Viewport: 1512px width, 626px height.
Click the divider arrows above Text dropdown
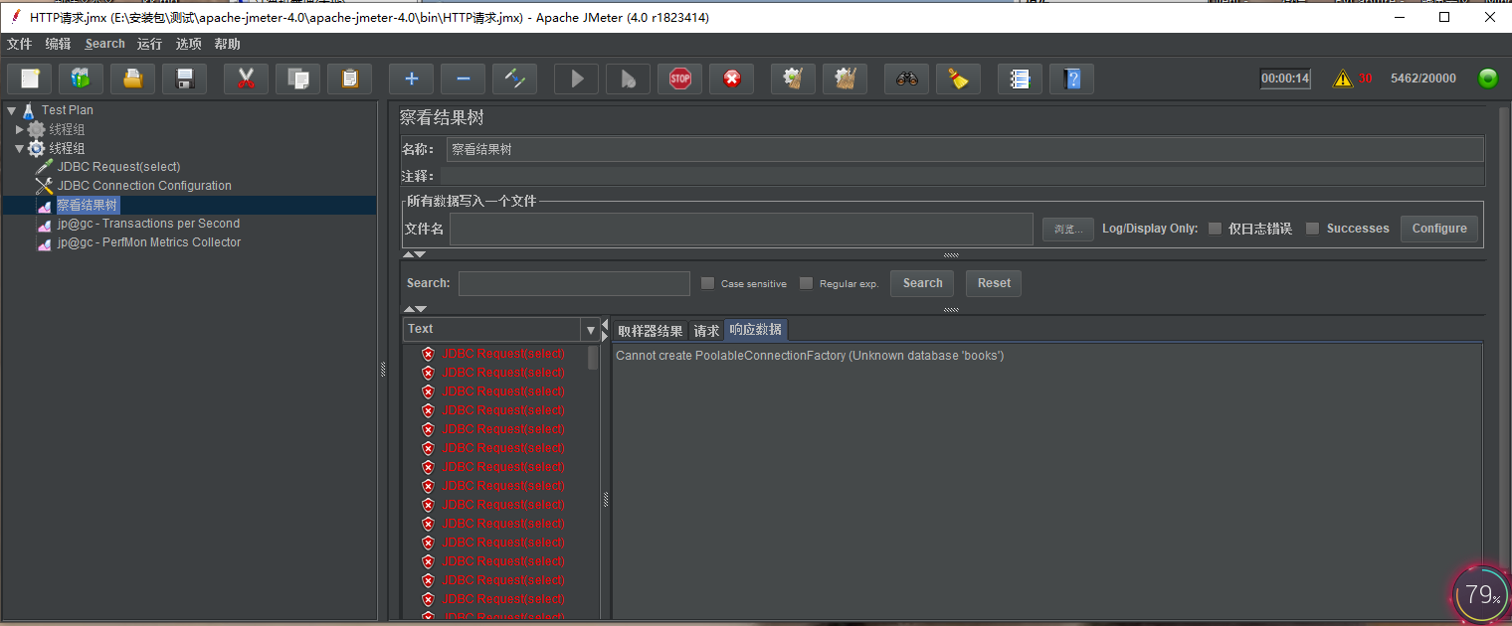tap(414, 309)
